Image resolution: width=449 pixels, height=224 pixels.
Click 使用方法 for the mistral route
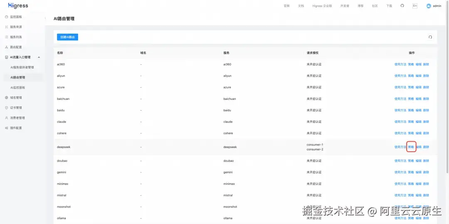pos(400,195)
